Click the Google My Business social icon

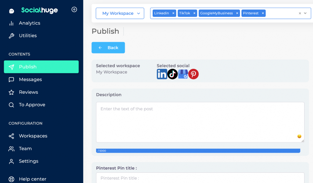[183, 74]
